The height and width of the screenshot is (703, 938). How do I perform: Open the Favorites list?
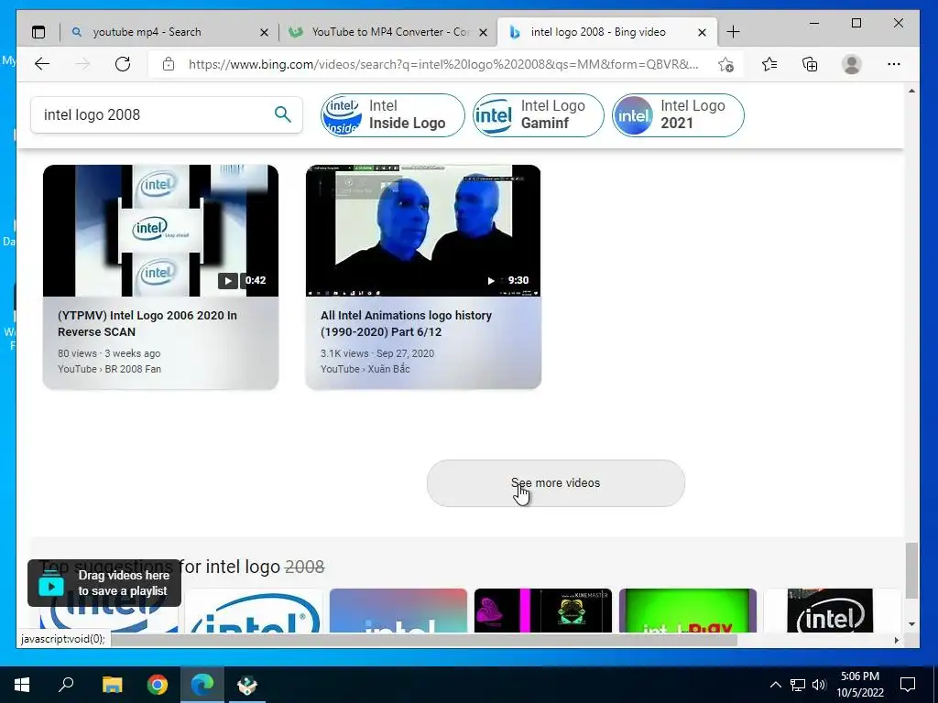(x=769, y=64)
